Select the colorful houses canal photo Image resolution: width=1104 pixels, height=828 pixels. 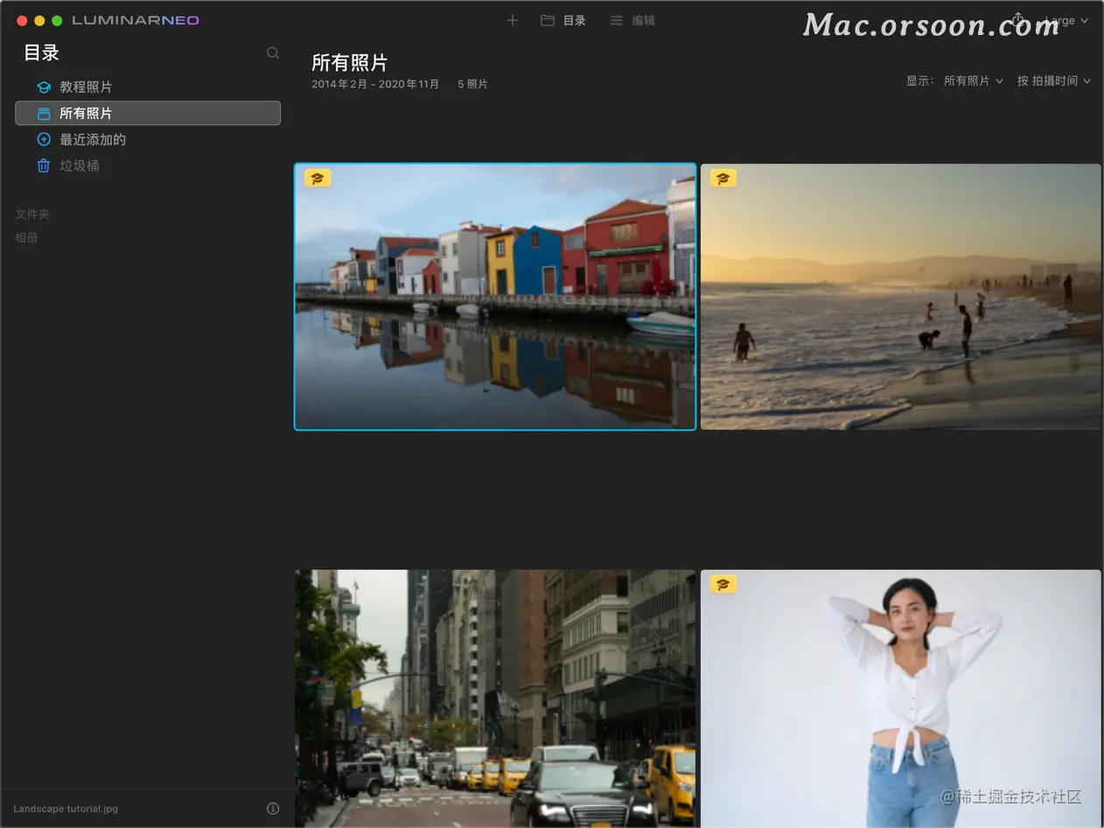pyautogui.click(x=495, y=297)
